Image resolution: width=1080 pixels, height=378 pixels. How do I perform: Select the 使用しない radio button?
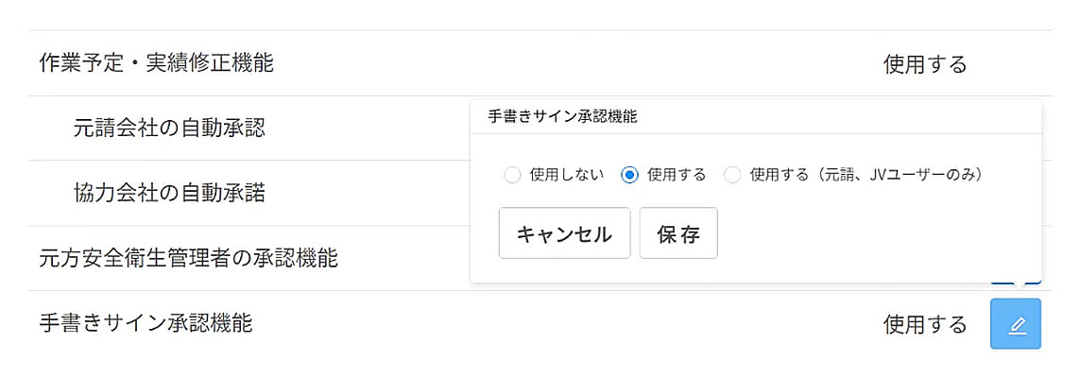512,175
